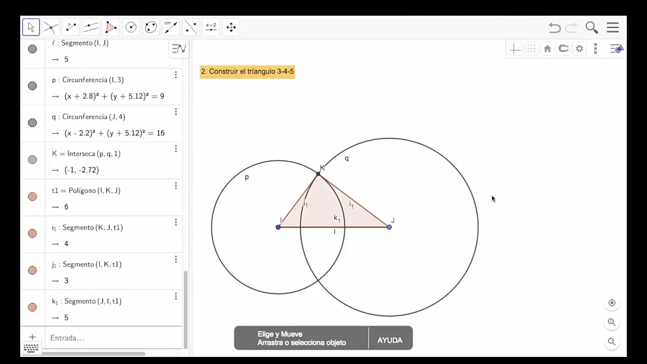Viewport: 647px width, 364px height.
Task: Click the plus add-entry icon
Action: click(32, 337)
